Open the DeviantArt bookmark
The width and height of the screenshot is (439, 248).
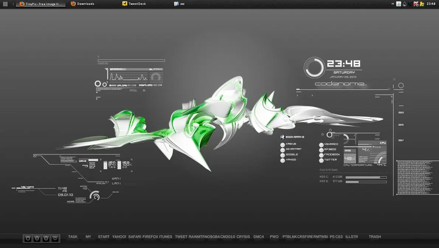coord(294,149)
